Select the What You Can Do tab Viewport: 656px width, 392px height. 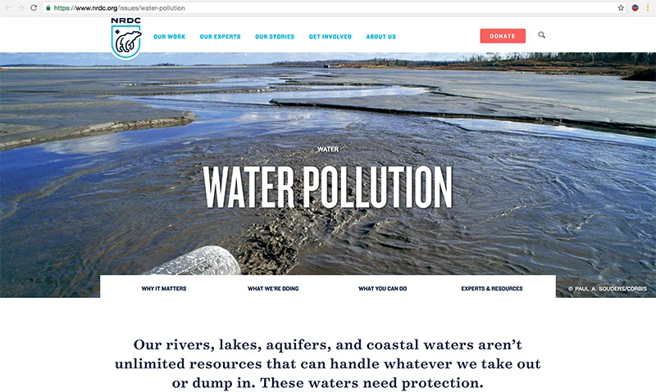point(382,288)
